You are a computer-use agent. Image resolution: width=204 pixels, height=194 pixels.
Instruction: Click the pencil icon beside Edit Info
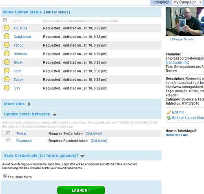click(169, 112)
